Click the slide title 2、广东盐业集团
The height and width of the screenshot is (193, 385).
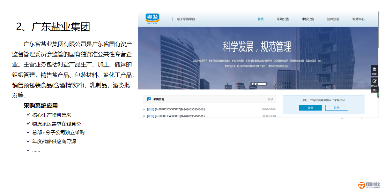(53, 27)
